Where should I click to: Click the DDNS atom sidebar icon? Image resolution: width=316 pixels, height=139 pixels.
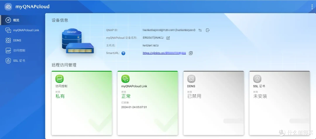[8, 40]
